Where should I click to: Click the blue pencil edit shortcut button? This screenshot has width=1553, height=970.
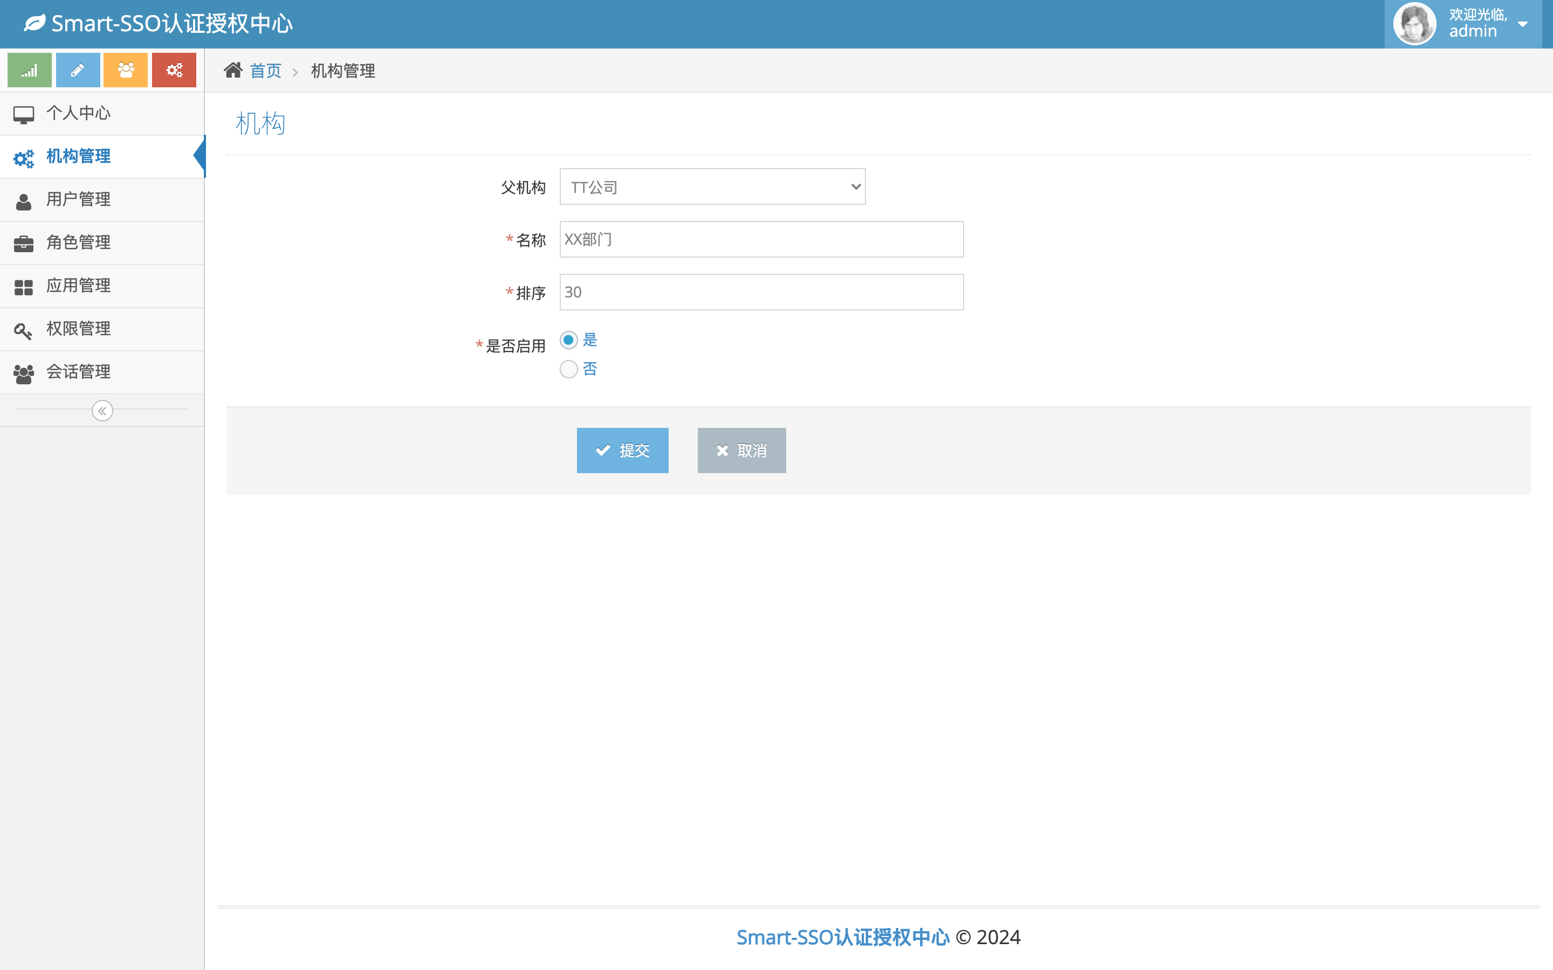(78, 70)
